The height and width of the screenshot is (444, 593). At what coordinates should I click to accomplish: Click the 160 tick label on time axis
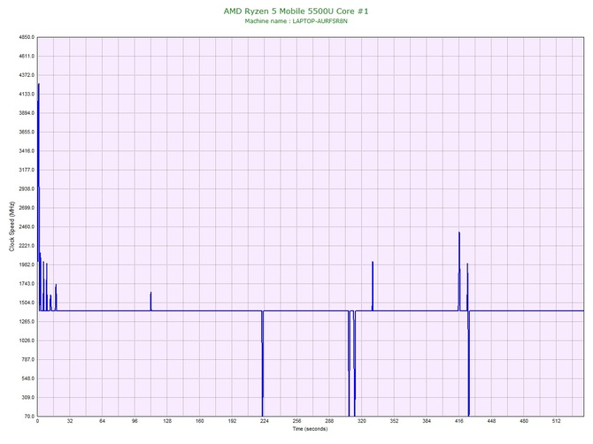(x=200, y=421)
